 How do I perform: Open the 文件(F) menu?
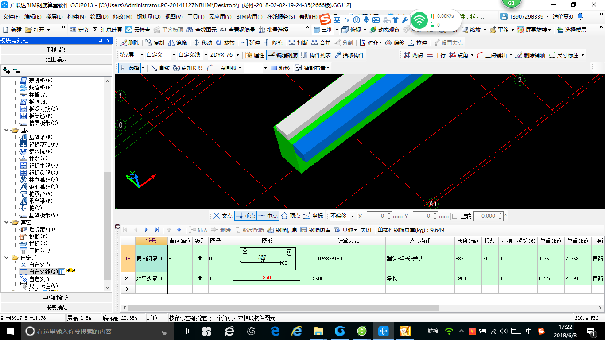pos(12,17)
